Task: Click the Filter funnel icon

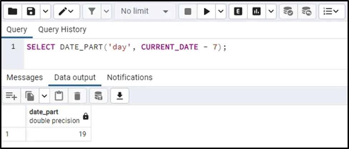Action: [92, 11]
